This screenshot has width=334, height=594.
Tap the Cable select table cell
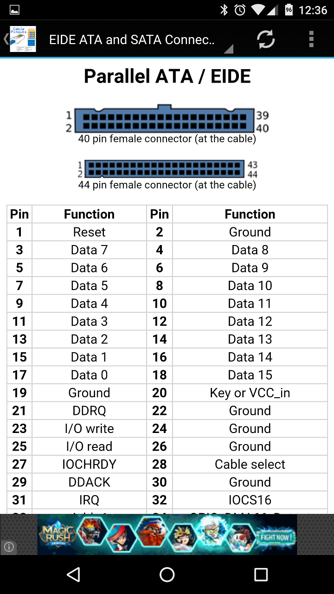click(x=250, y=464)
